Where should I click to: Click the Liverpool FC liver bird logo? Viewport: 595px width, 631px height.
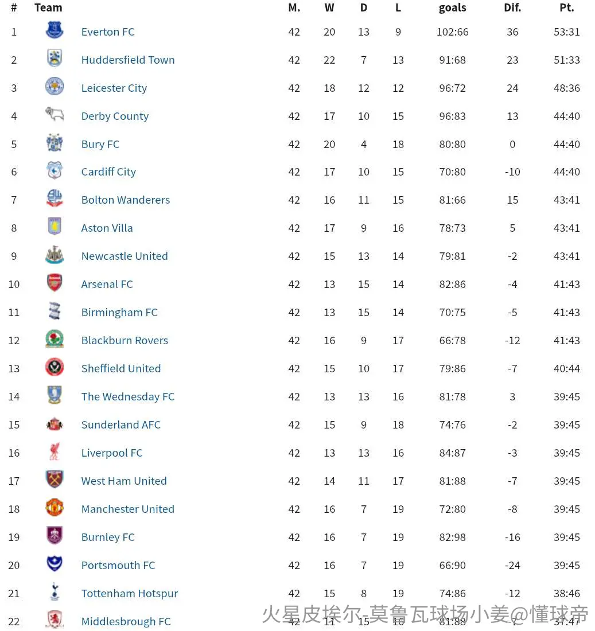coord(55,451)
